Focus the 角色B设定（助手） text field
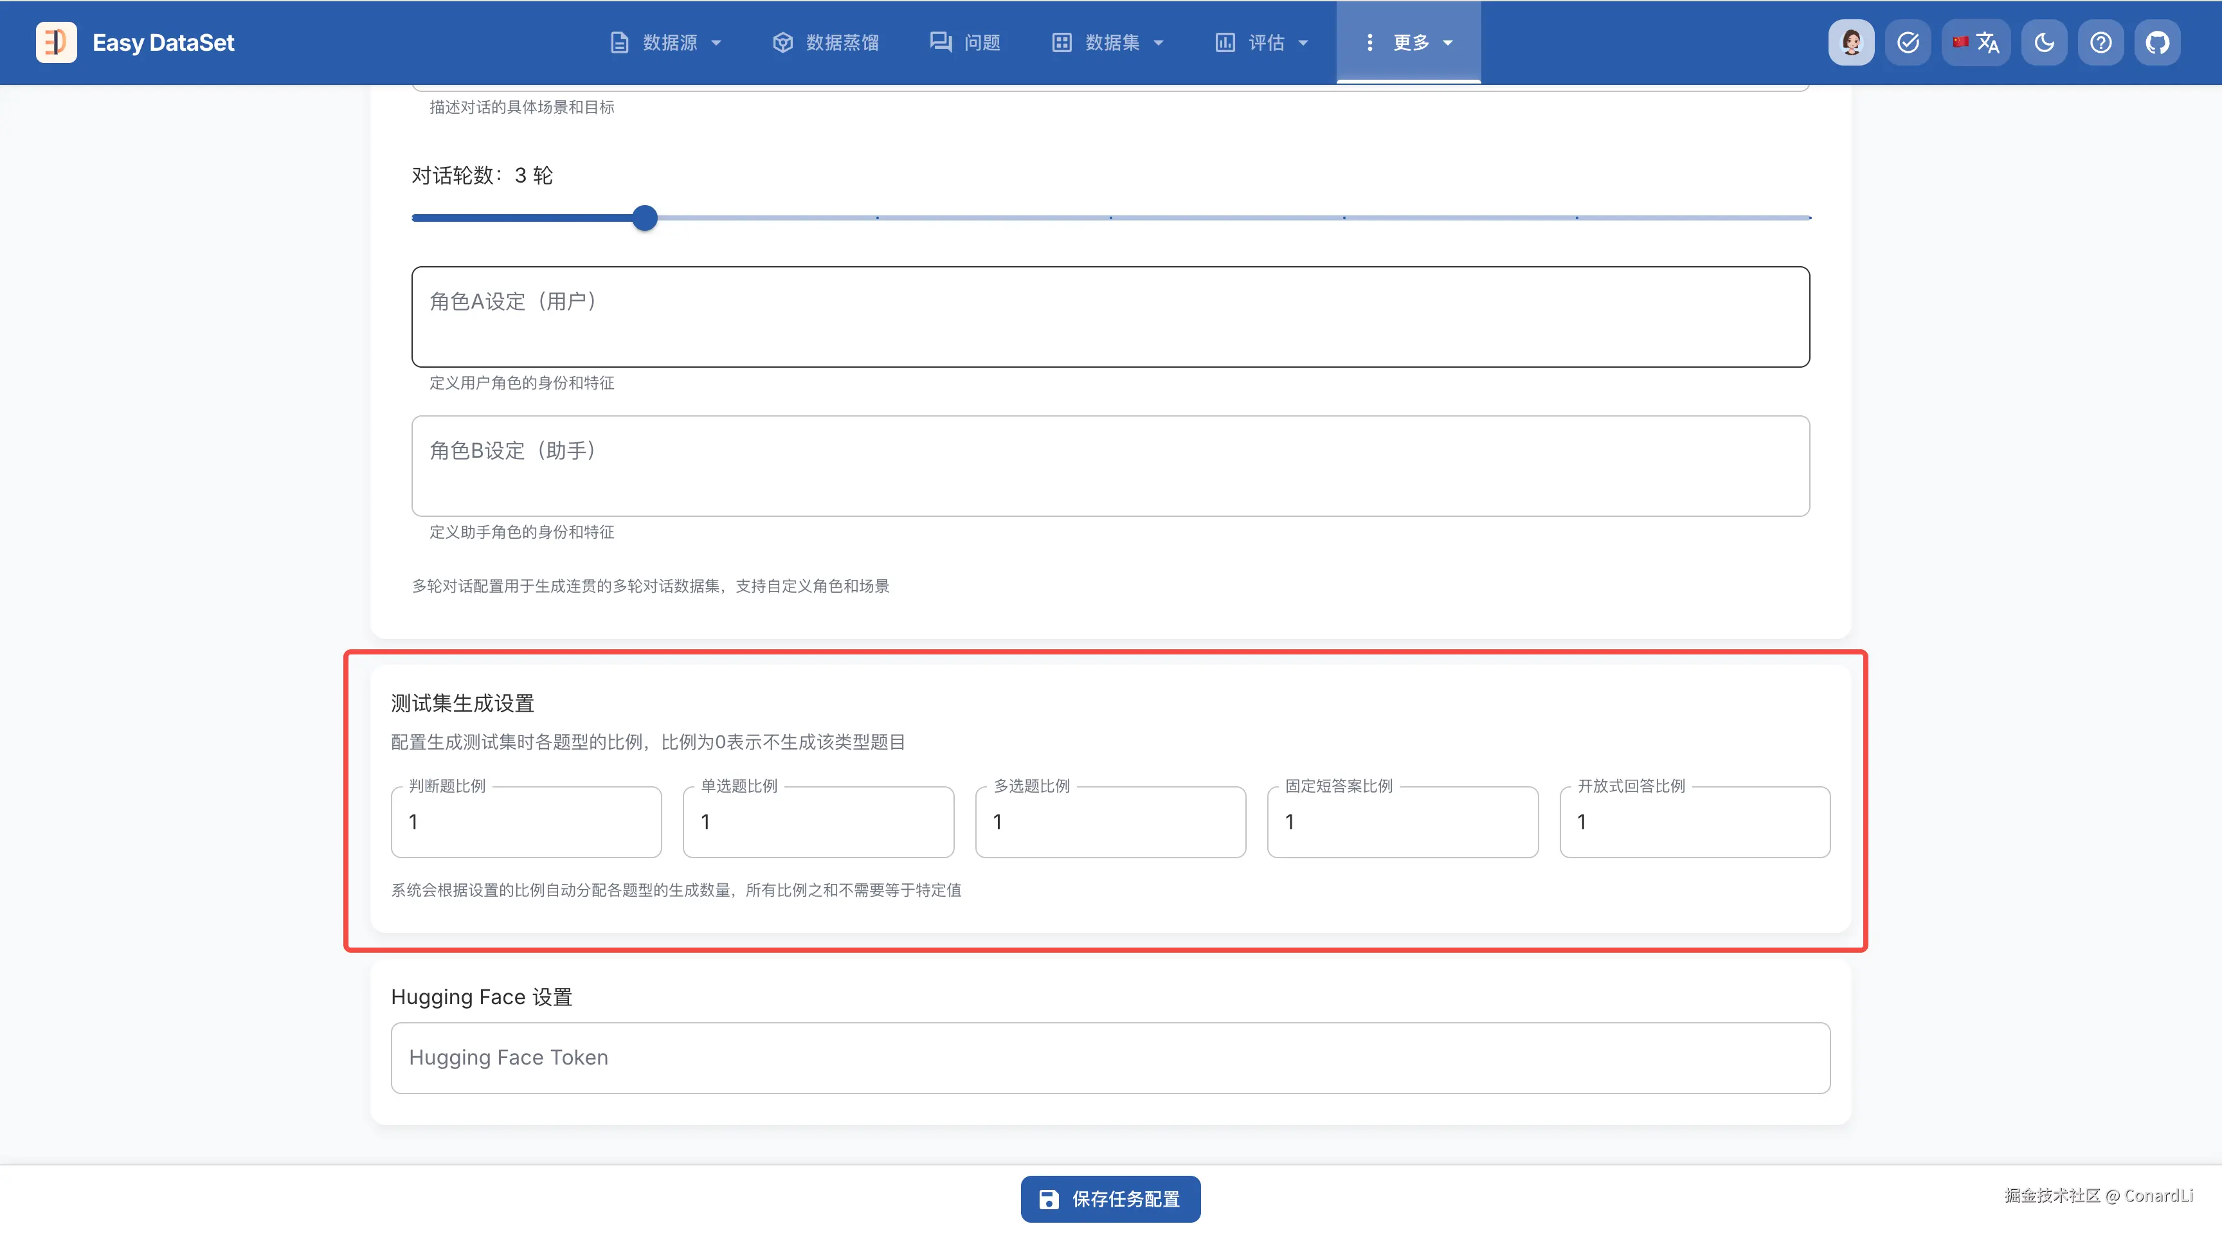This screenshot has width=2222, height=1233. [1110, 465]
